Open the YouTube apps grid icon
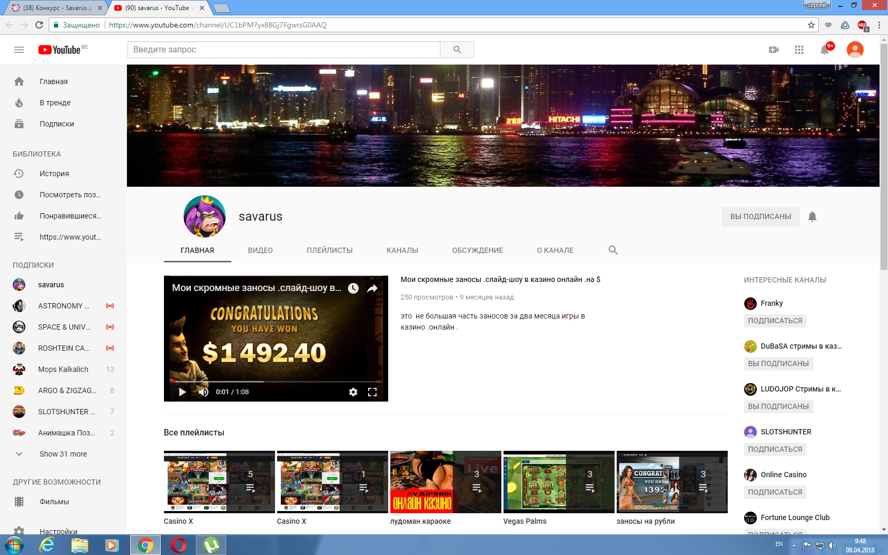 point(799,50)
